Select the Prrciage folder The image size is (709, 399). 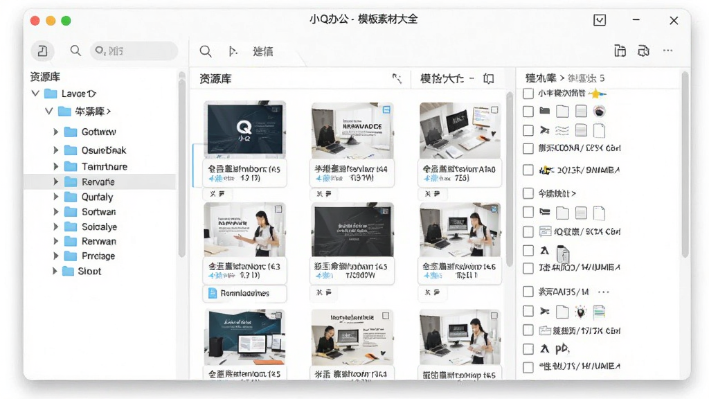100,256
